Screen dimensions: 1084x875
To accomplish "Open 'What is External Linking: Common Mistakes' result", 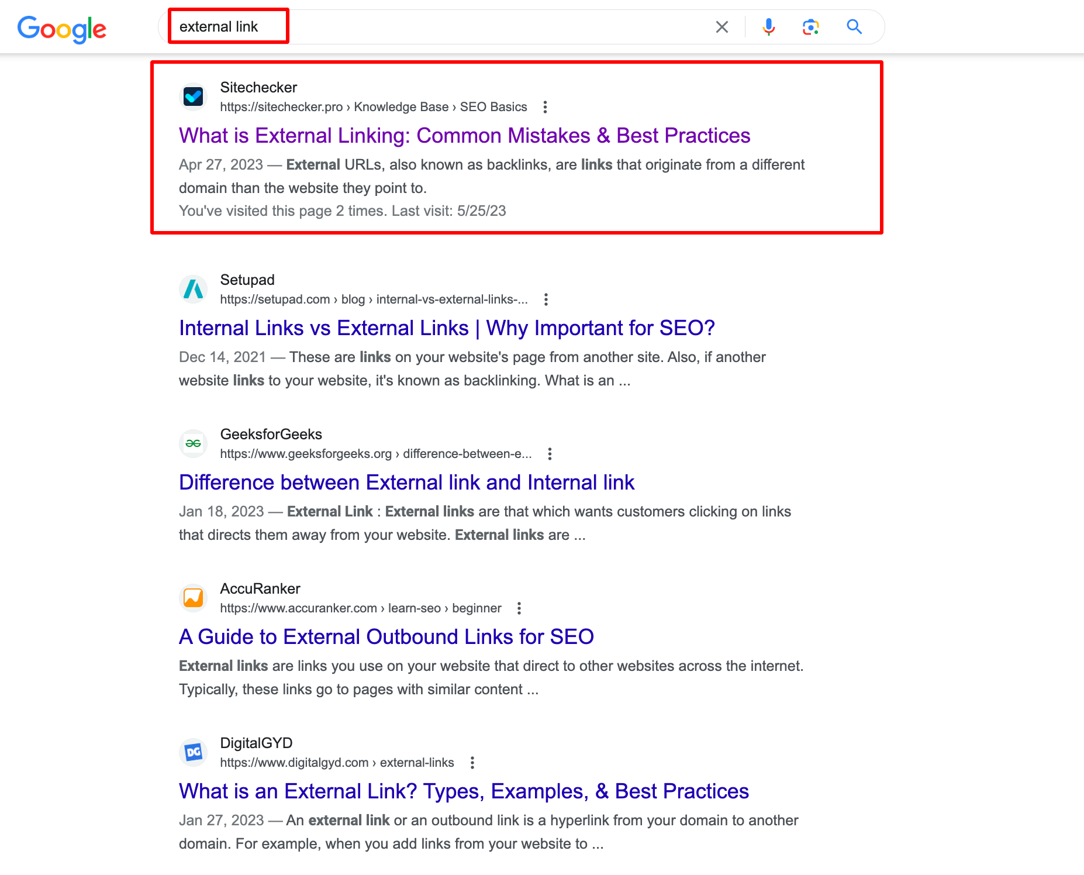I will tap(465, 136).
